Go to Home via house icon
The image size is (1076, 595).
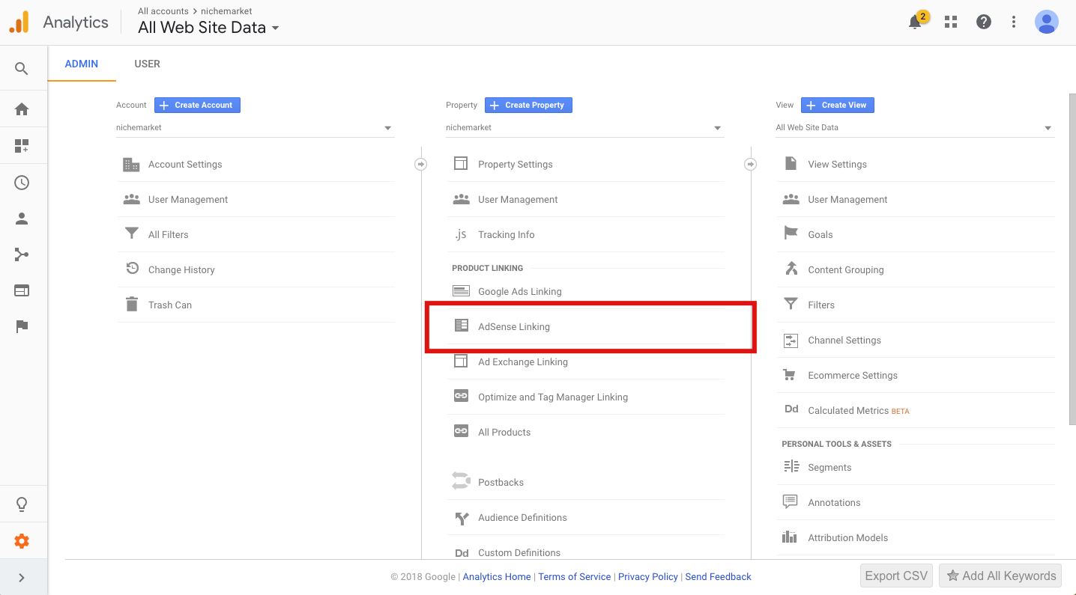coord(22,109)
